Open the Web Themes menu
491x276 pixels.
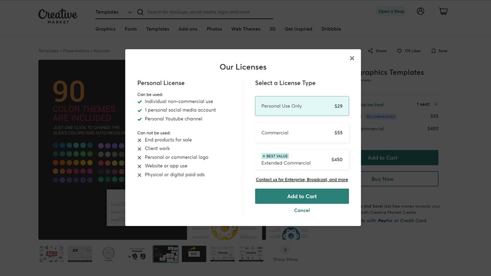245,29
